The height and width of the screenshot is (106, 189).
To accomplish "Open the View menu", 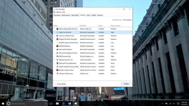I will [x=64, y=12].
